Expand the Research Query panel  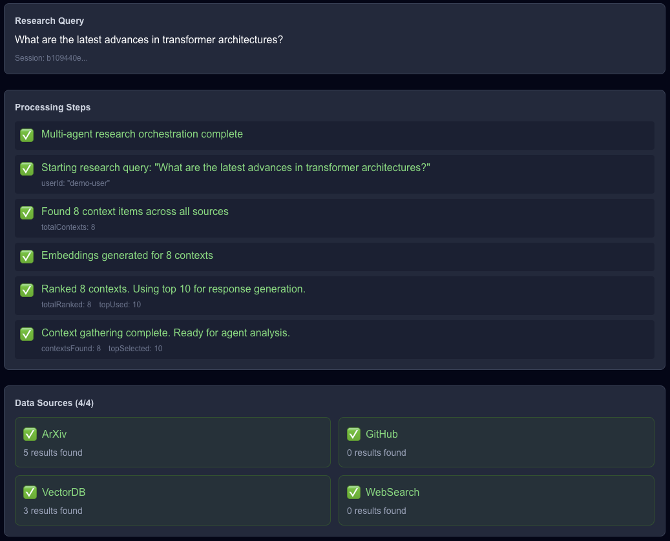click(49, 21)
